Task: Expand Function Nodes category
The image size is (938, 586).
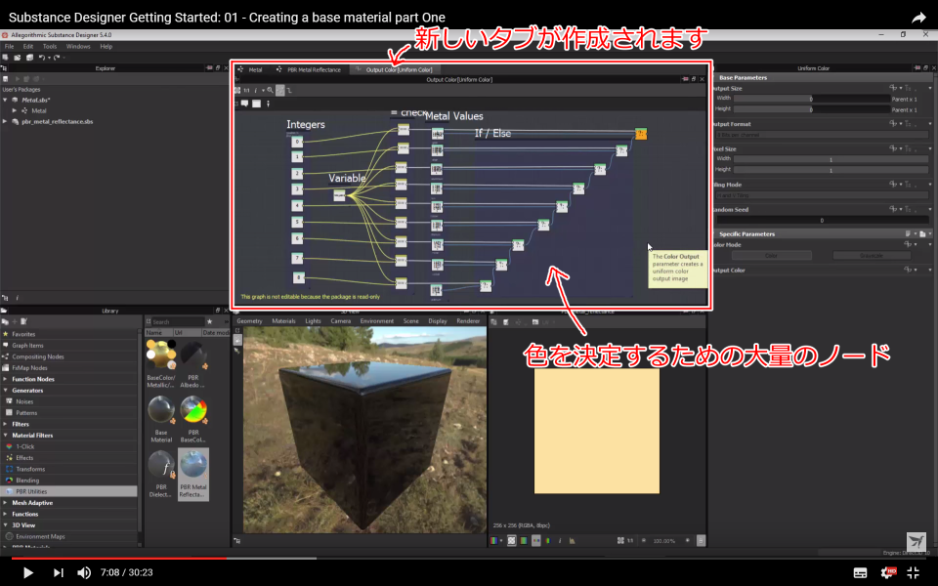Action: pyautogui.click(x=6, y=379)
